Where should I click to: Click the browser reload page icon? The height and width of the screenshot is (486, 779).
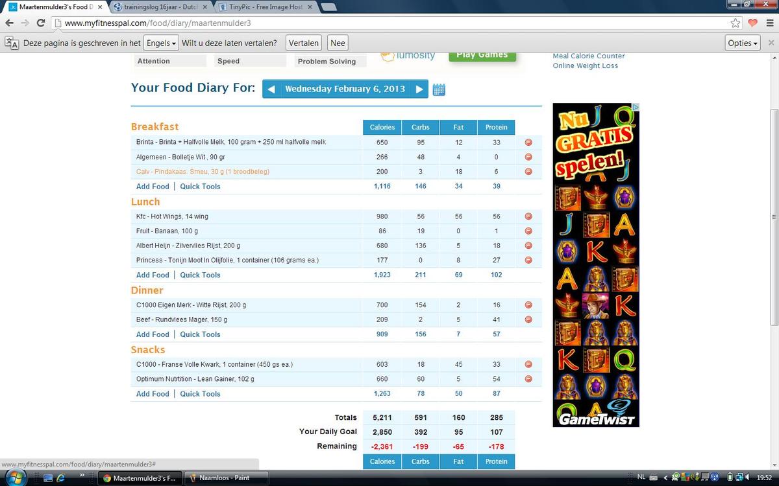(x=41, y=23)
